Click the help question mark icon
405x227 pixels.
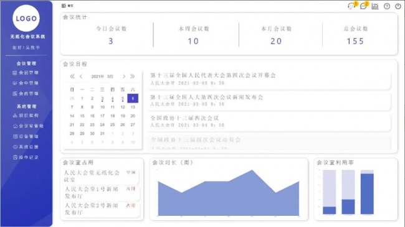point(387,6)
